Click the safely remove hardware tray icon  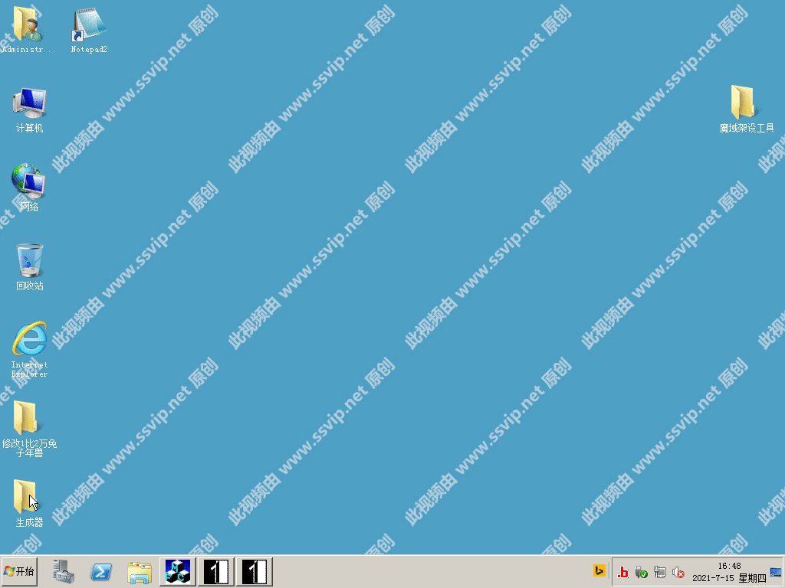pyautogui.click(x=642, y=571)
